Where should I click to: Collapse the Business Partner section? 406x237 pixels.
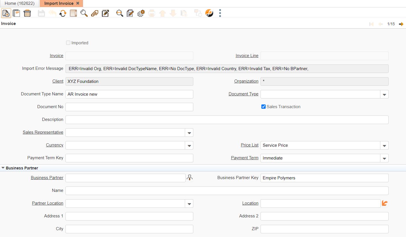tap(3, 168)
